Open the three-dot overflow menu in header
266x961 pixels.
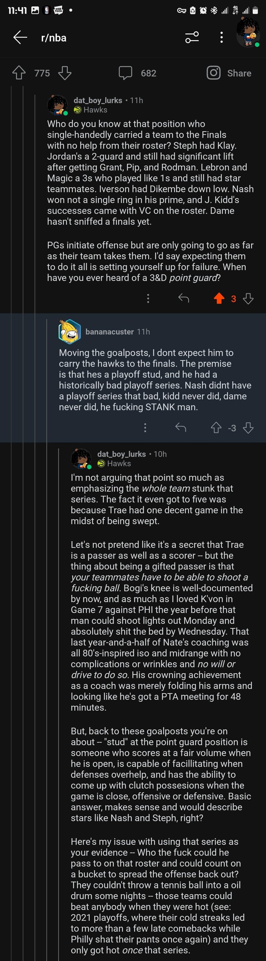click(222, 37)
